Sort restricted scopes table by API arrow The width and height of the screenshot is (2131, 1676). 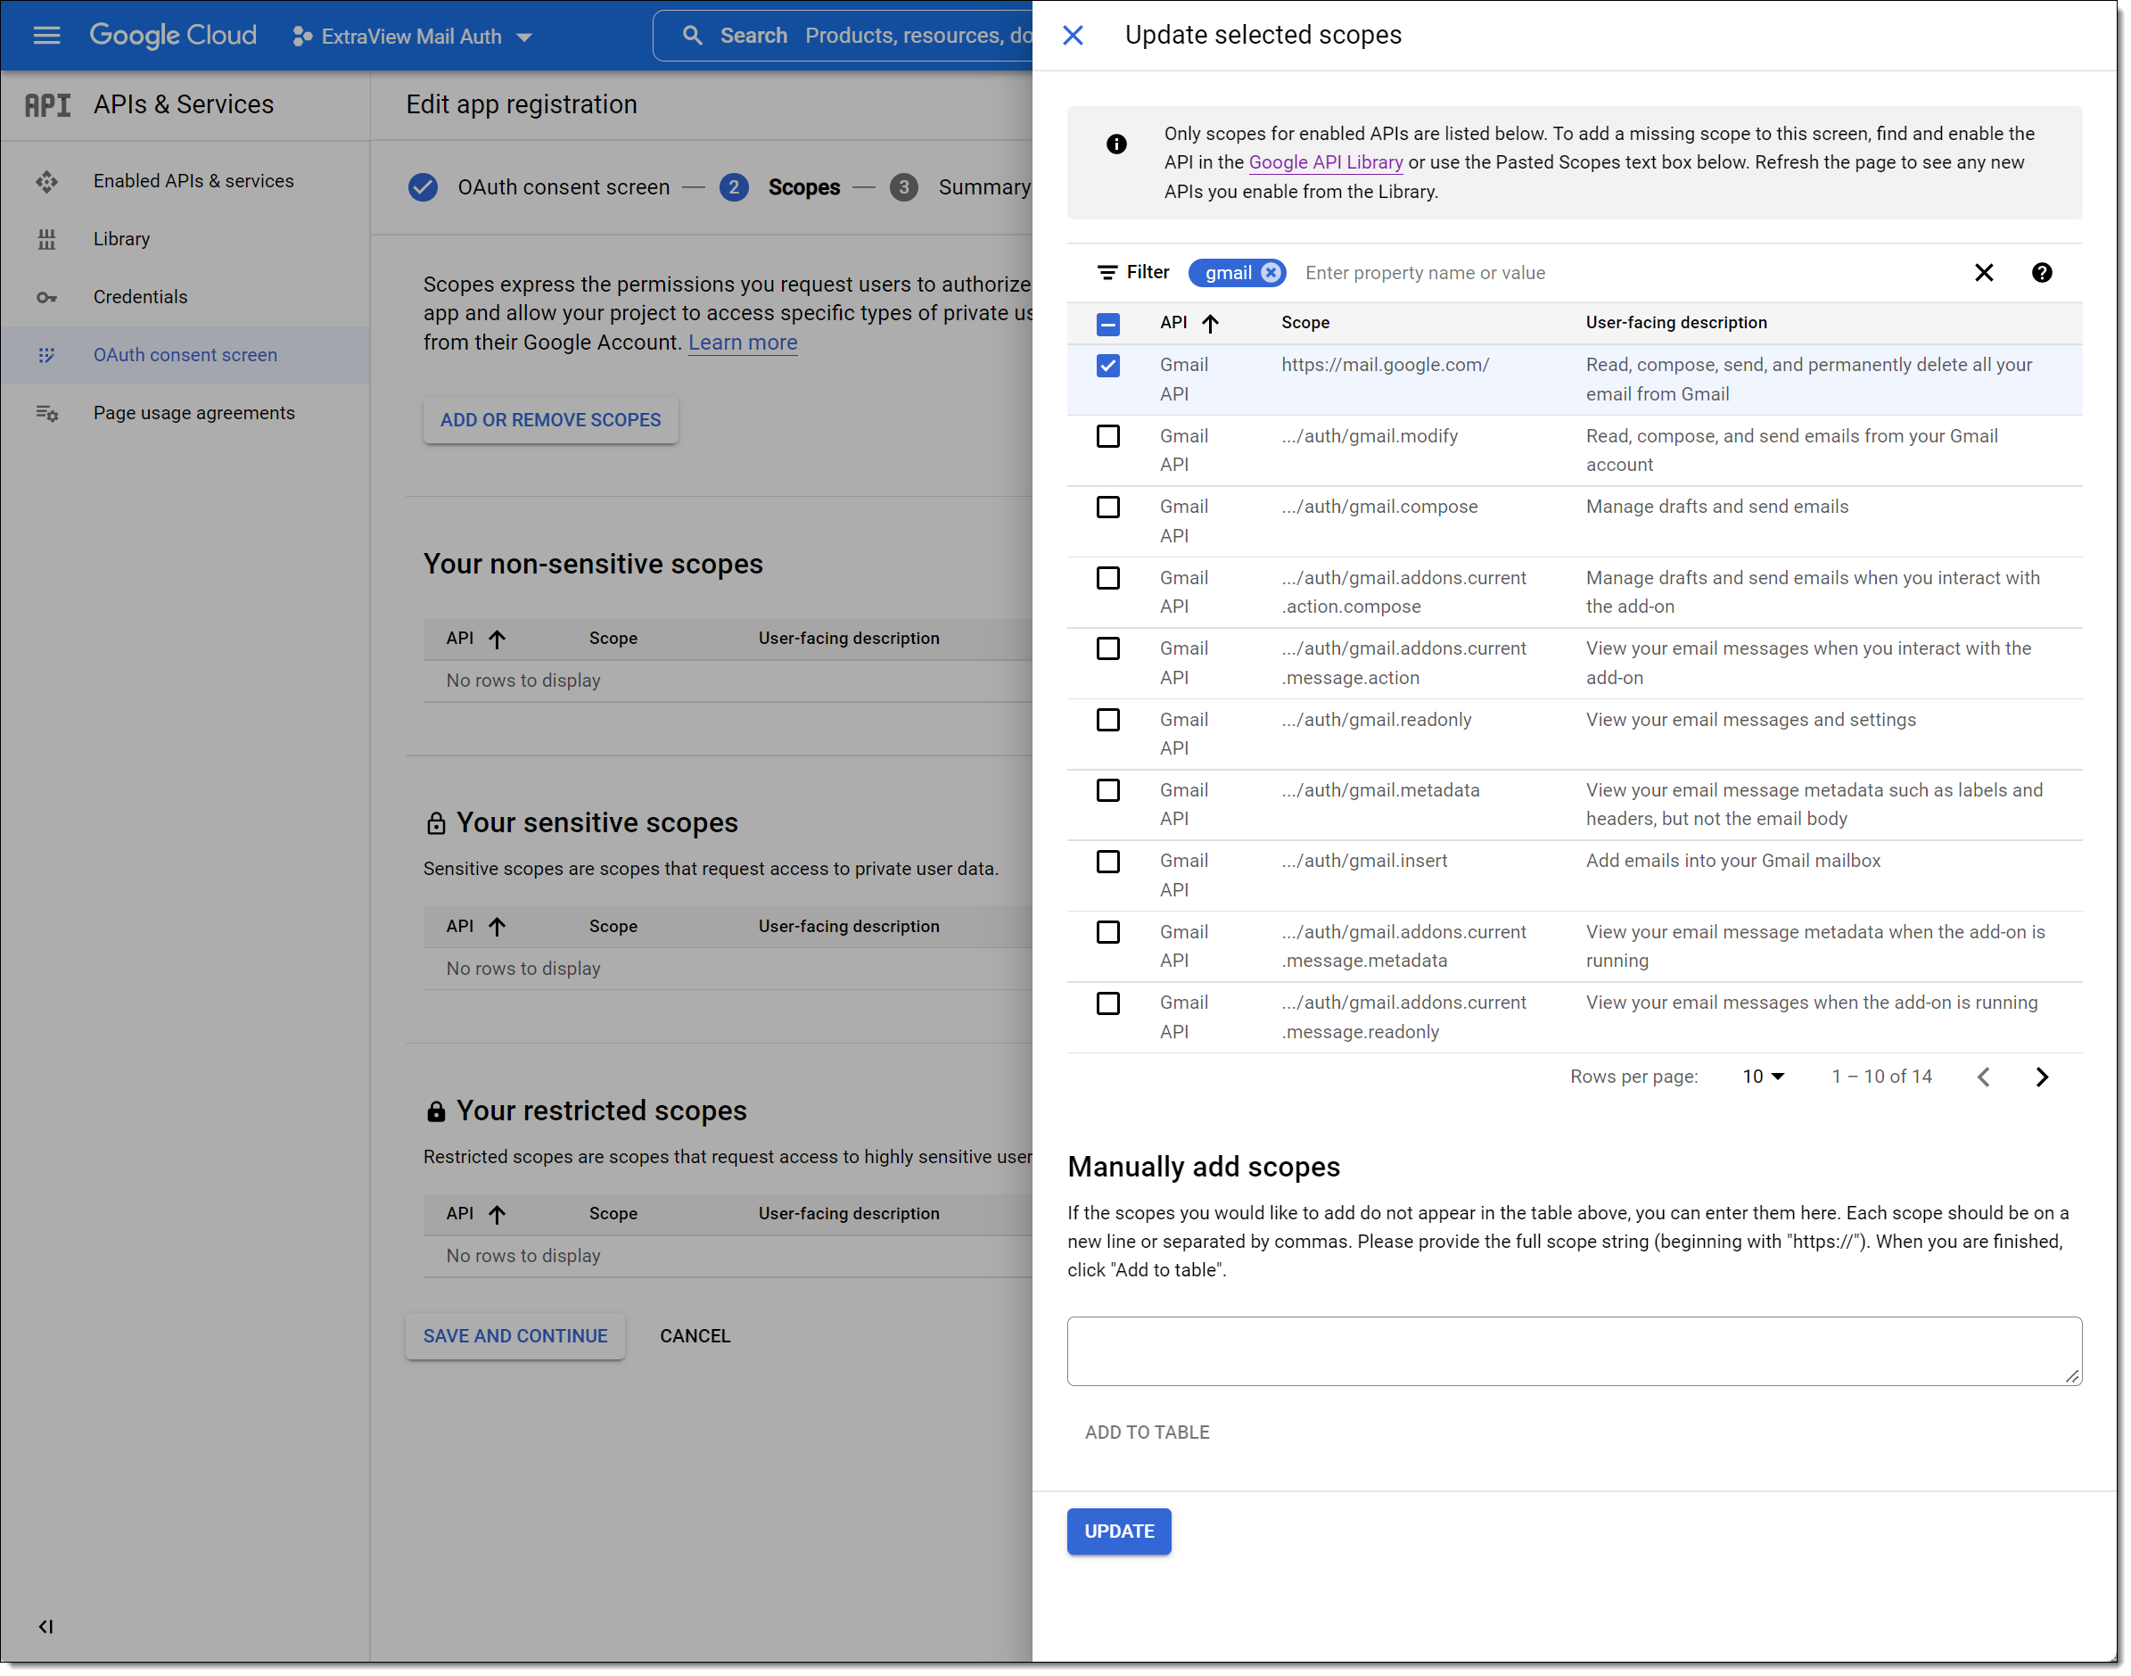tap(498, 1214)
